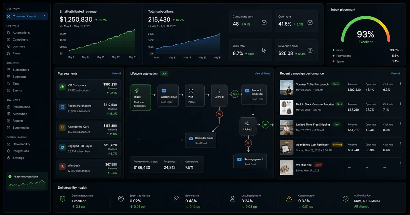Image resolution: width=410 pixels, height=215 pixels.
Task: Click the Live status badge
Action: pos(164,73)
